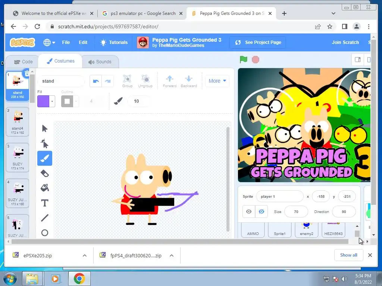The image size is (382, 286).
Task: Click the brush size field showing 10
Action: 138,101
